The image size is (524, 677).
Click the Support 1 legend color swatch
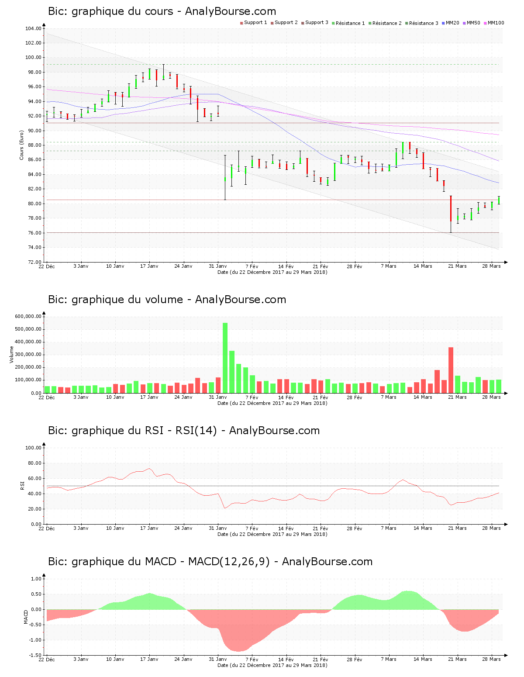tap(241, 23)
